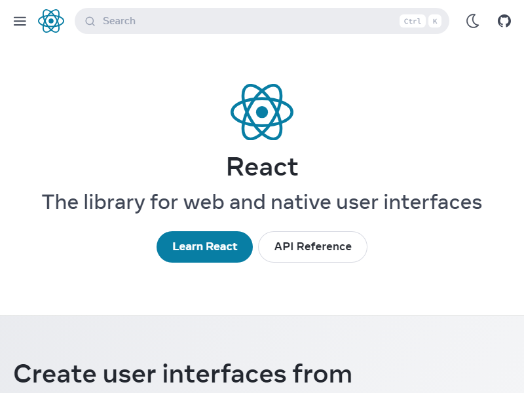The image size is (524, 393).
Task: Click the React logo in the header
Action: click(51, 21)
